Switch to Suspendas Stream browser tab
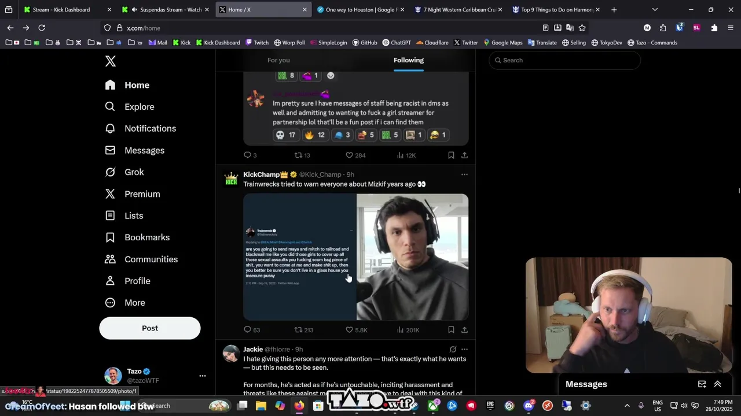 coord(166,10)
